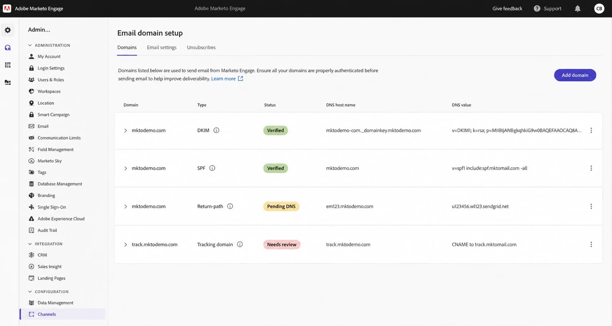Show info for Tracking domain type
The image size is (612, 326).
click(x=240, y=244)
